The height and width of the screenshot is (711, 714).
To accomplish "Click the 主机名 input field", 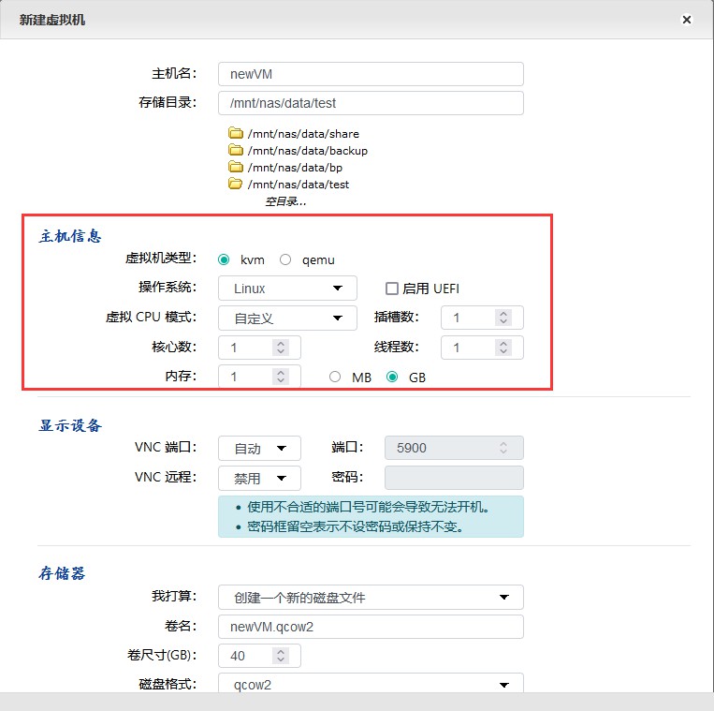I will (371, 74).
